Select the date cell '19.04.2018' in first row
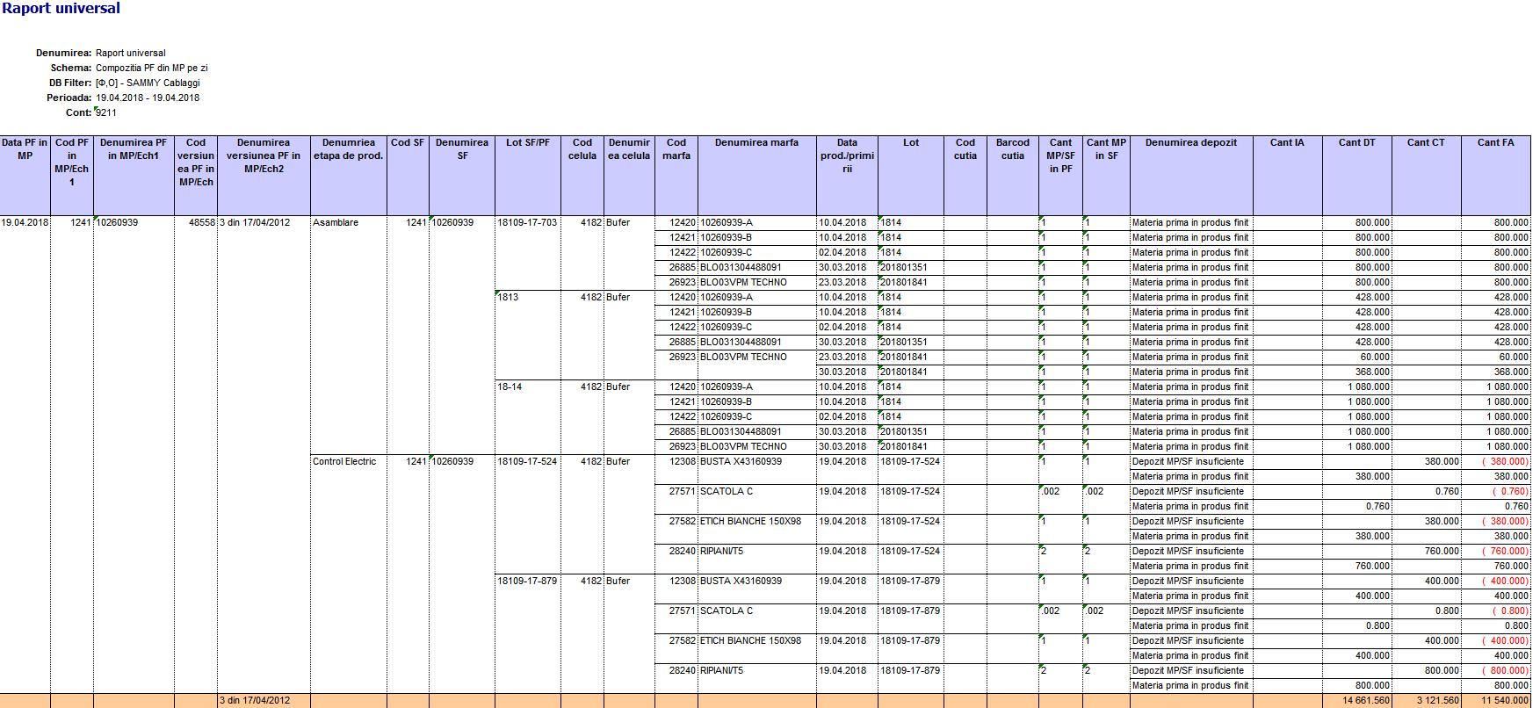Screen dimensions: 1540x708 tap(25, 222)
